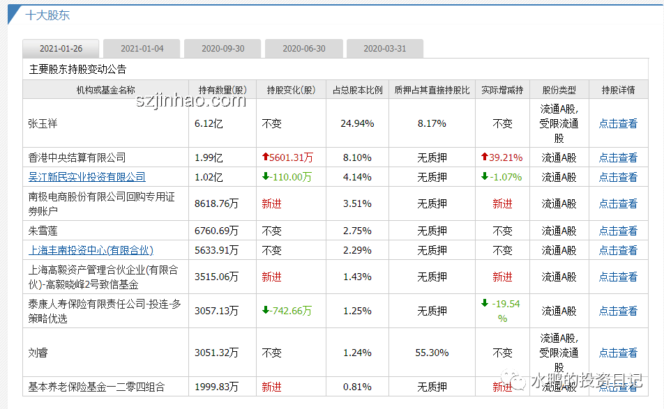This screenshot has width=664, height=409.
Task: Click 点击查看 for 香港中央结算有限公司
Action: (618, 157)
